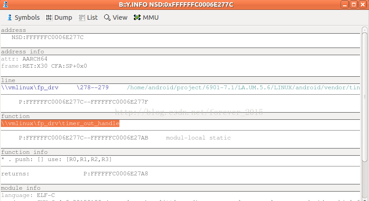Click the 'attr: AARCH64' text
369x201 pixels.
24,59
